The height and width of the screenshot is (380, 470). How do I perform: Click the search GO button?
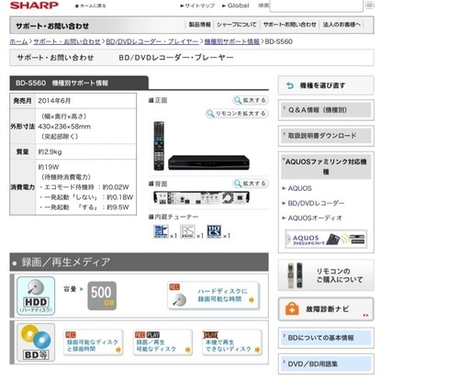pos(370,6)
